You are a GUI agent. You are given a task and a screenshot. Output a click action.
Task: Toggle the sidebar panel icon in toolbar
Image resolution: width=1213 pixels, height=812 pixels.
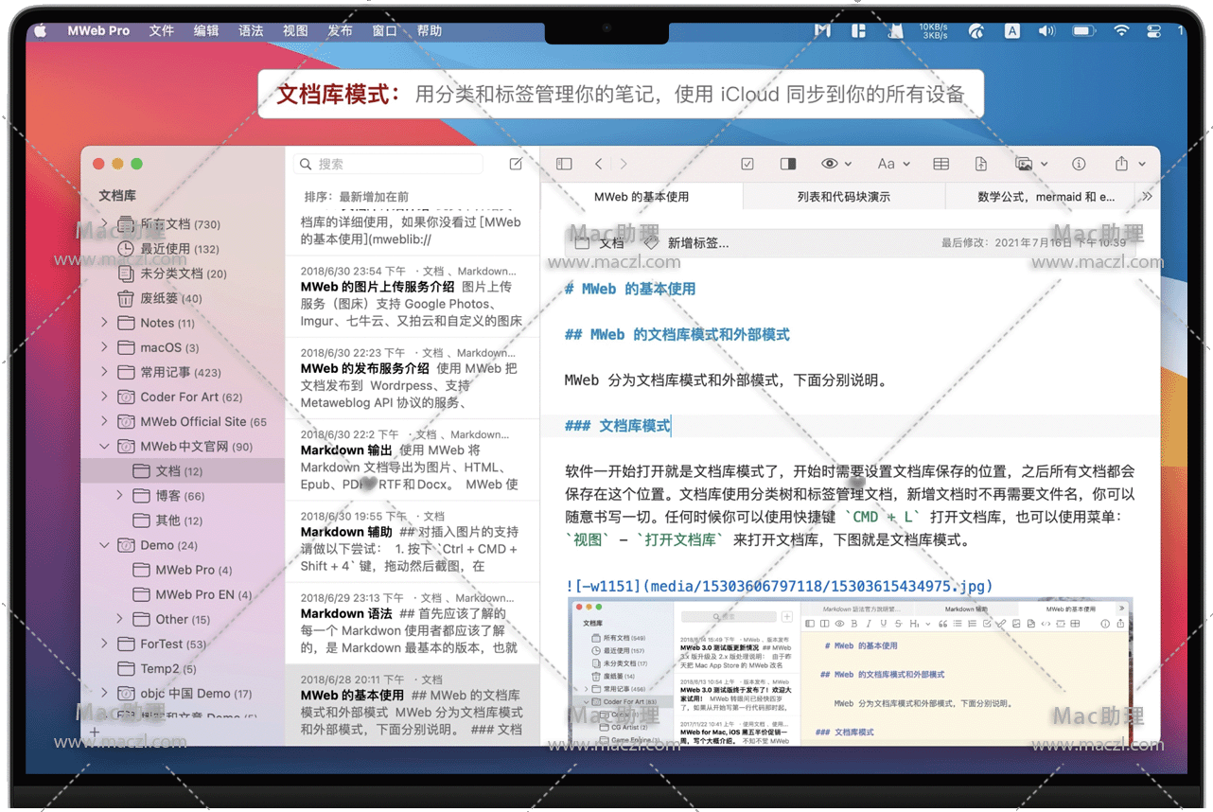564,164
